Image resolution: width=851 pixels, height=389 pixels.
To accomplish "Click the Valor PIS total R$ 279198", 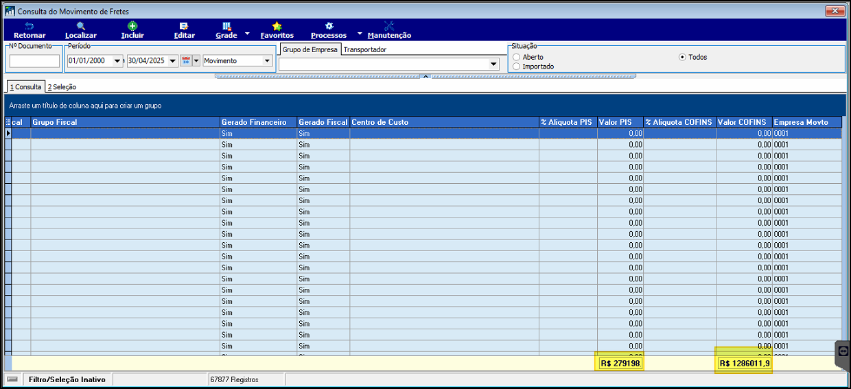I will 620,364.
